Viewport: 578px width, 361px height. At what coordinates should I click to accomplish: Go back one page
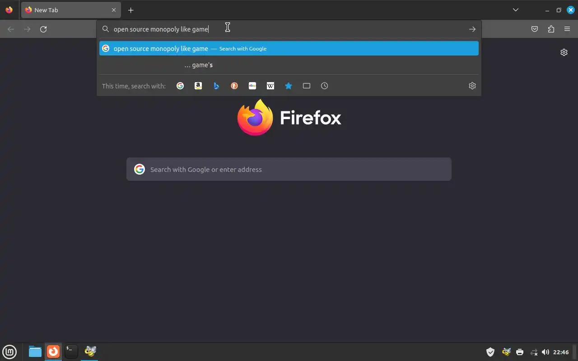[x=11, y=29]
